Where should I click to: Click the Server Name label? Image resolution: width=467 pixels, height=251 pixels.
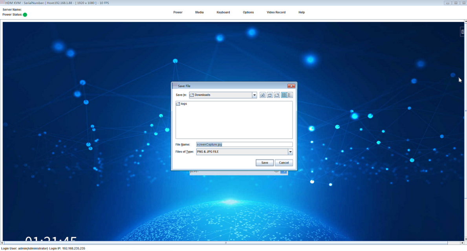pos(12,9)
